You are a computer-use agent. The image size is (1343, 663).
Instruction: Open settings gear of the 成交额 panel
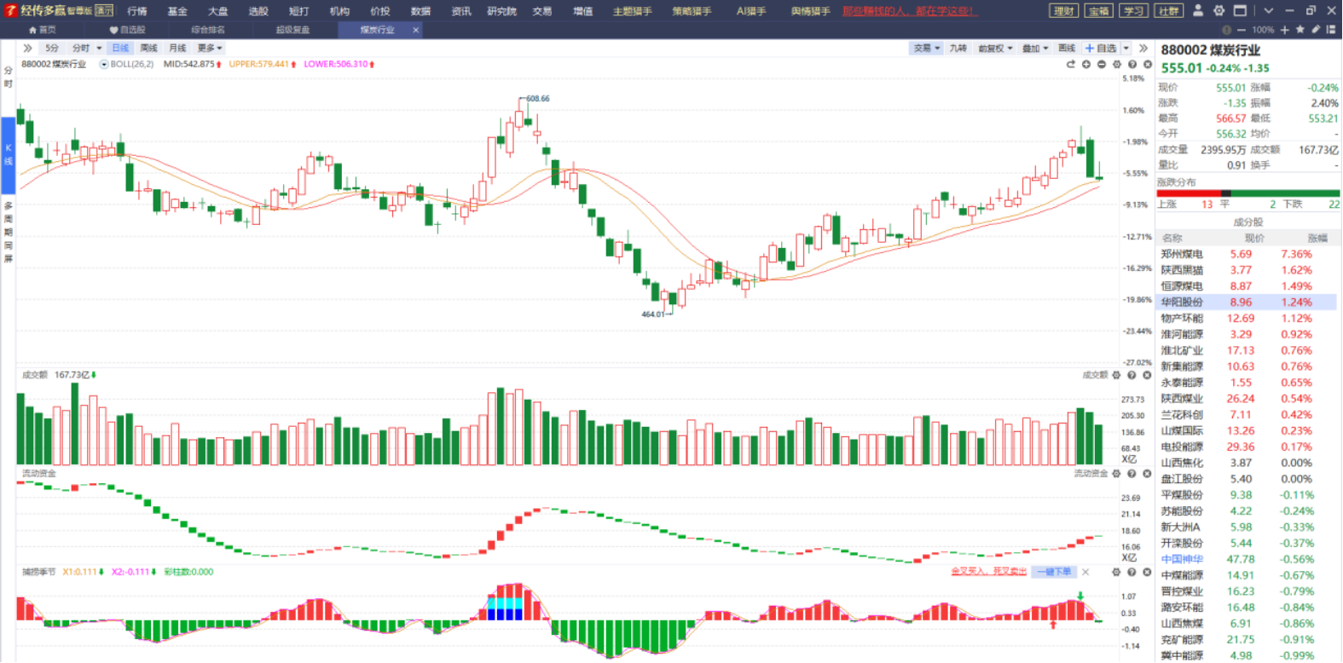pos(1116,375)
